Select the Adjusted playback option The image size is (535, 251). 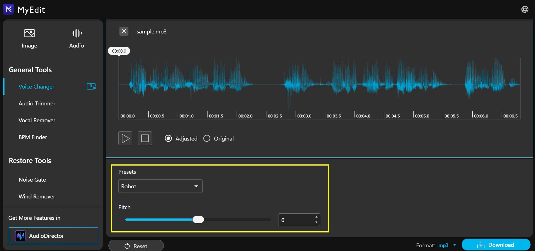(x=168, y=139)
